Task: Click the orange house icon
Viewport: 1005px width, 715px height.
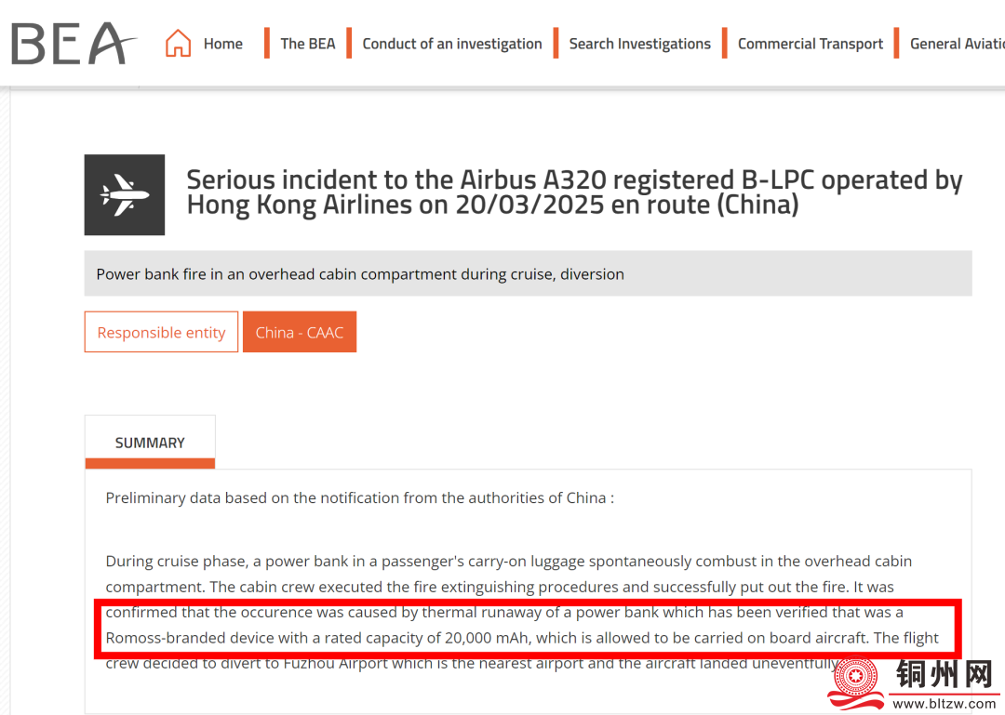Action: click(178, 44)
